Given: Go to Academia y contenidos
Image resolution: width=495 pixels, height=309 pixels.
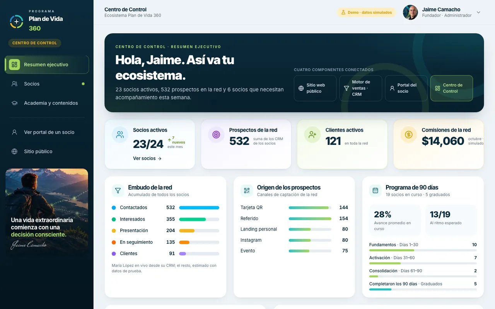Looking at the screenshot, I should coord(47,103).
